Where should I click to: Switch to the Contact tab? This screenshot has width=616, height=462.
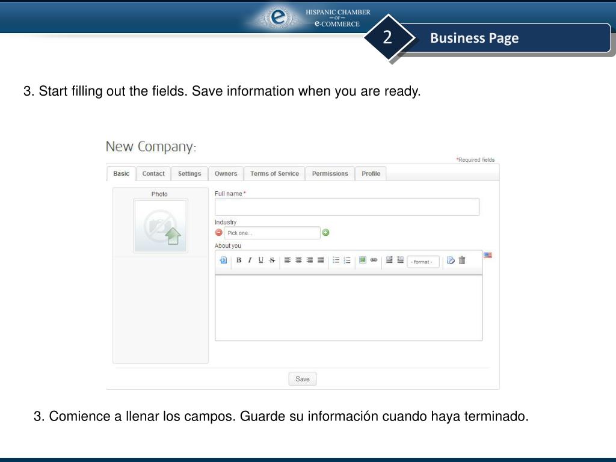pyautogui.click(x=153, y=174)
